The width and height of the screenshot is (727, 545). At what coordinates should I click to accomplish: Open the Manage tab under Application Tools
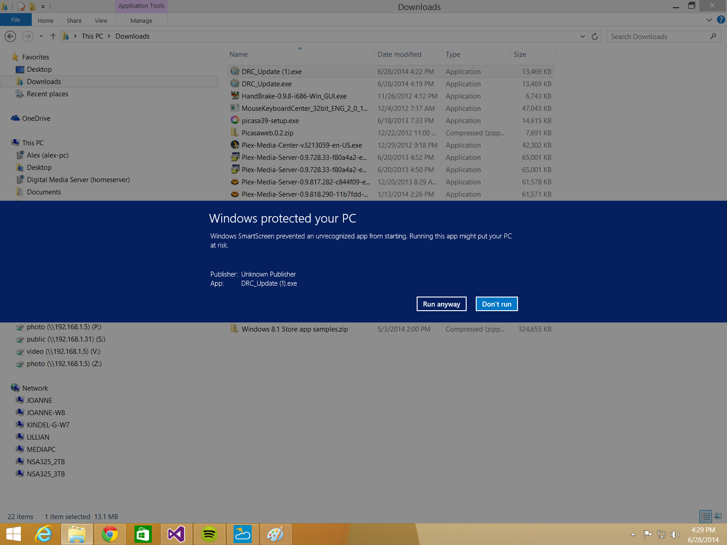click(x=141, y=20)
